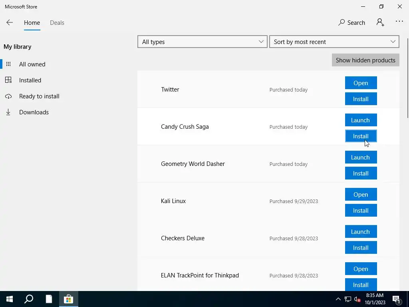Install Twitter
The width and height of the screenshot is (409, 307).
click(361, 99)
